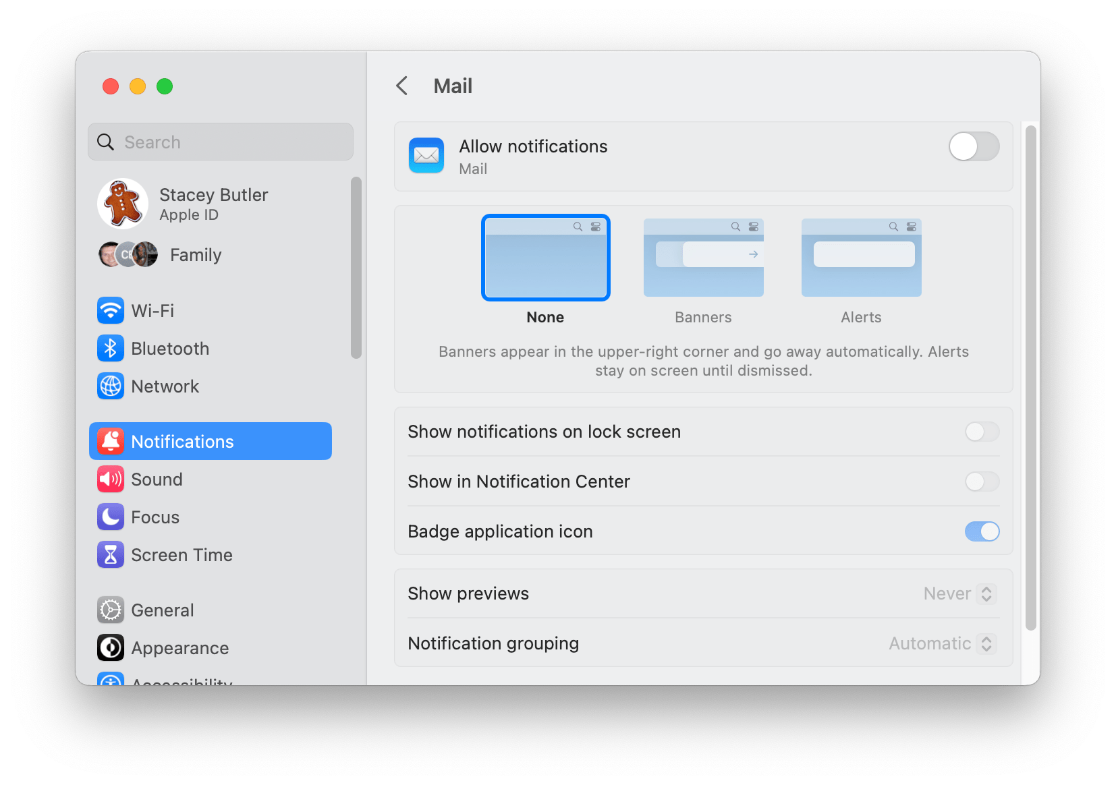
Task: Select the Banners notification style
Action: point(703,258)
